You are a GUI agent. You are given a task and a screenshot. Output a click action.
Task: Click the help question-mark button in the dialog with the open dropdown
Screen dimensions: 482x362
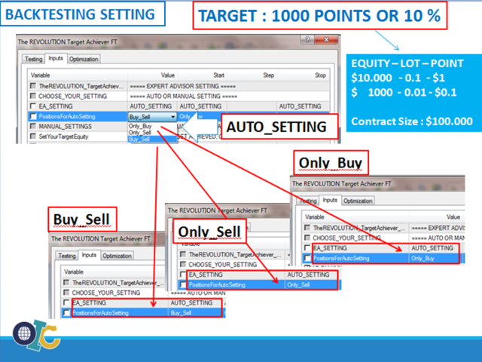click(x=307, y=40)
